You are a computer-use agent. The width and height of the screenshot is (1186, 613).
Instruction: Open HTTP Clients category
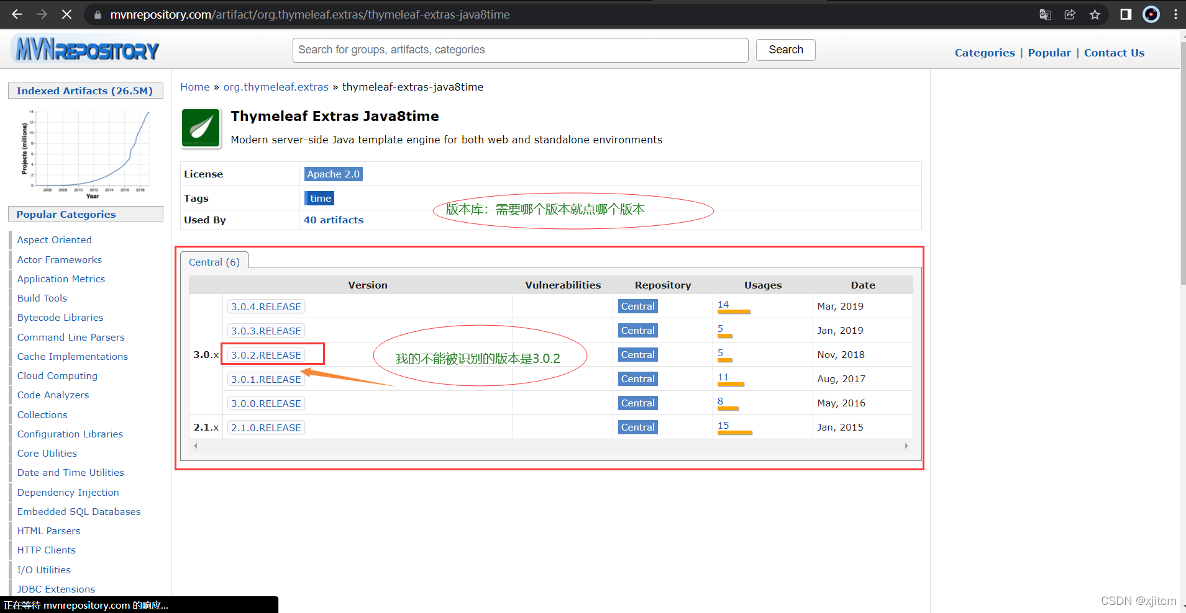click(x=46, y=550)
